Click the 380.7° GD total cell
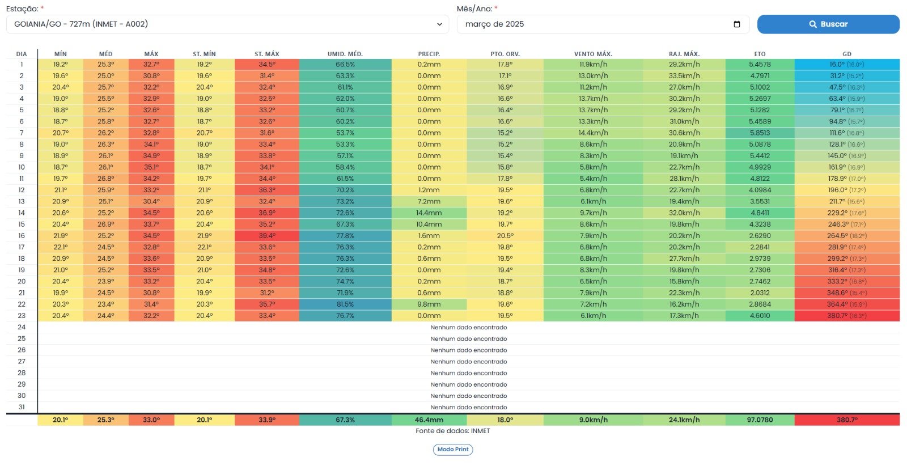 (847, 420)
